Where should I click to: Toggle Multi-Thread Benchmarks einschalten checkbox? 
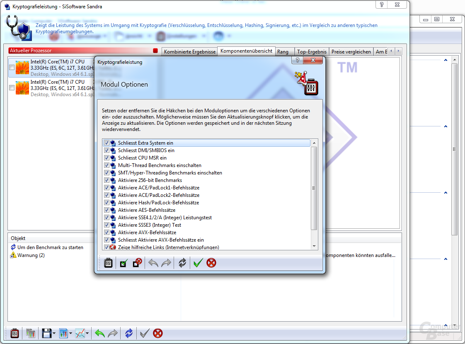107,165
